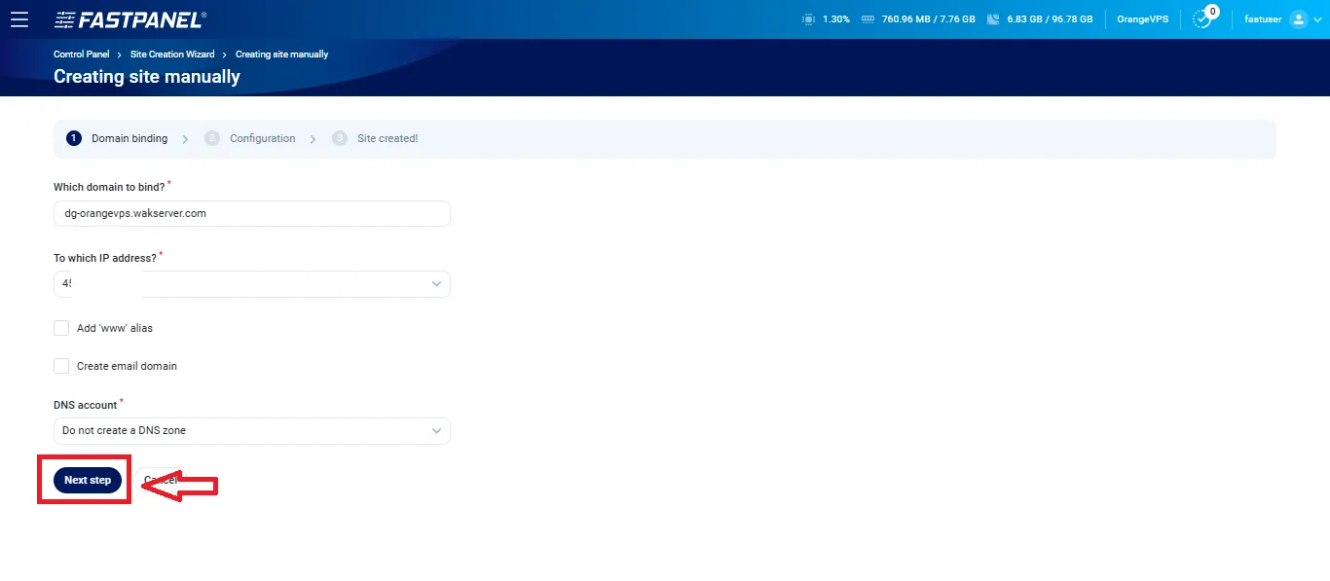The height and width of the screenshot is (581, 1330).
Task: Click the fastuser account avatar icon
Action: click(x=1298, y=18)
